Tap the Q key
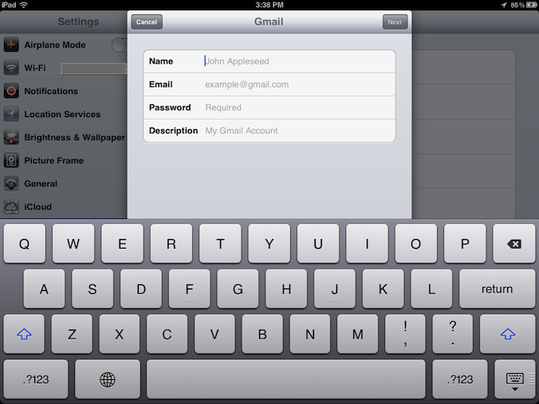 25,244
